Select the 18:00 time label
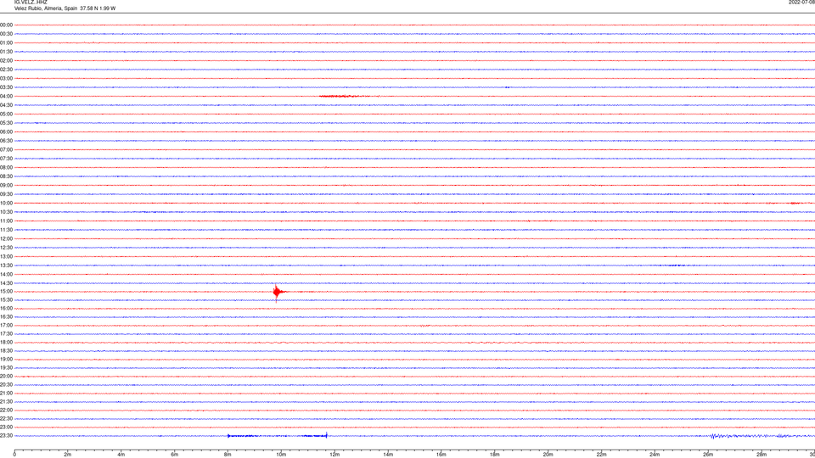815x458 pixels. 6,342
